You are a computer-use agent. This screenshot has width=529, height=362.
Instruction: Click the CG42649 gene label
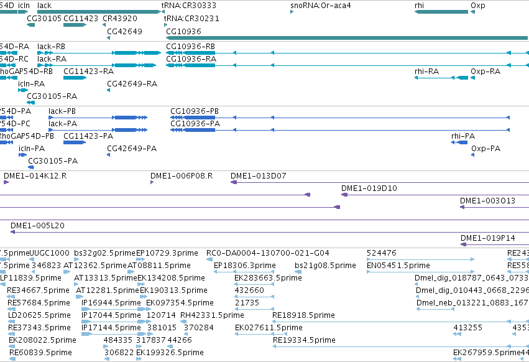[x=124, y=31]
